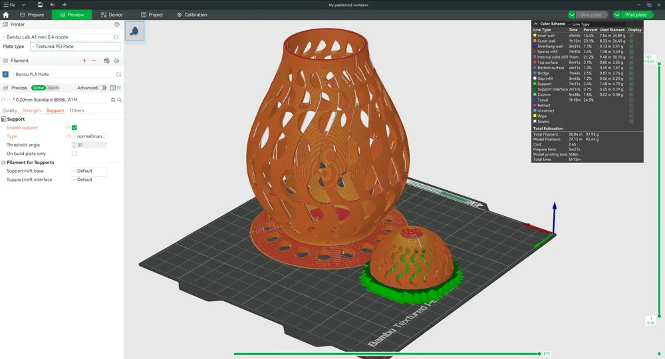The image size is (665, 359).
Task: Open printer settings gear icon
Action: click(117, 25)
